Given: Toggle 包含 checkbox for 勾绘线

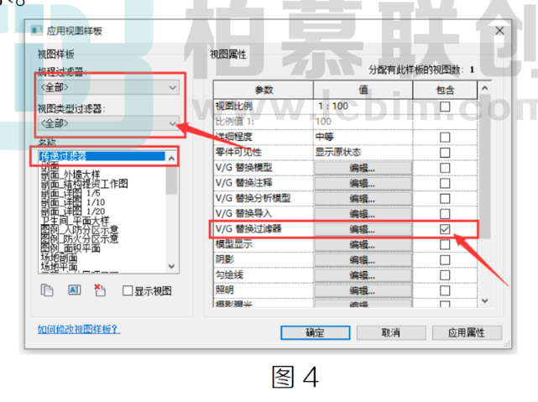Looking at the screenshot, I should point(445,275).
